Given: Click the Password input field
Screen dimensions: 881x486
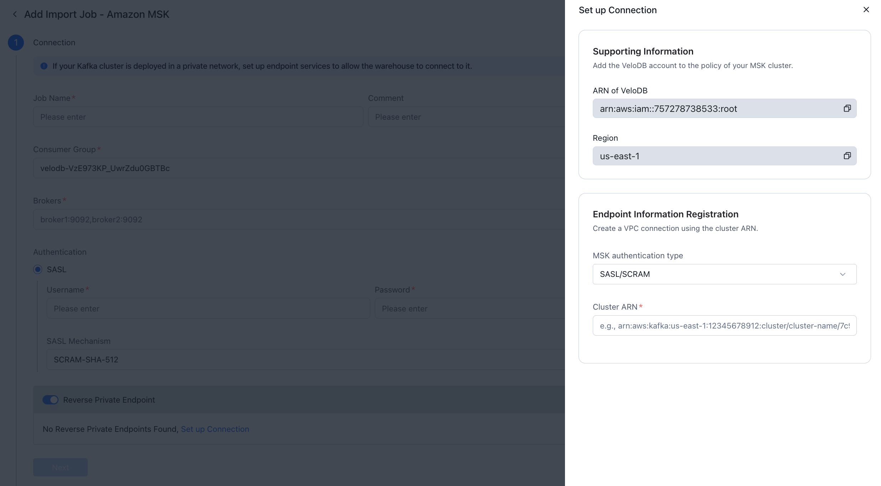Looking at the screenshot, I should coord(470,308).
